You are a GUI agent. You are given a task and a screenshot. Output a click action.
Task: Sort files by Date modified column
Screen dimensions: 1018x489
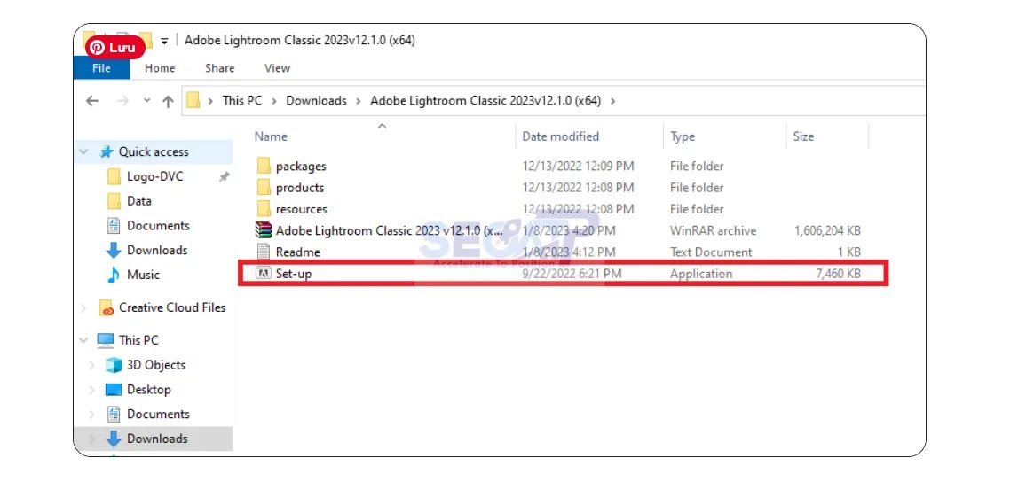[560, 136]
